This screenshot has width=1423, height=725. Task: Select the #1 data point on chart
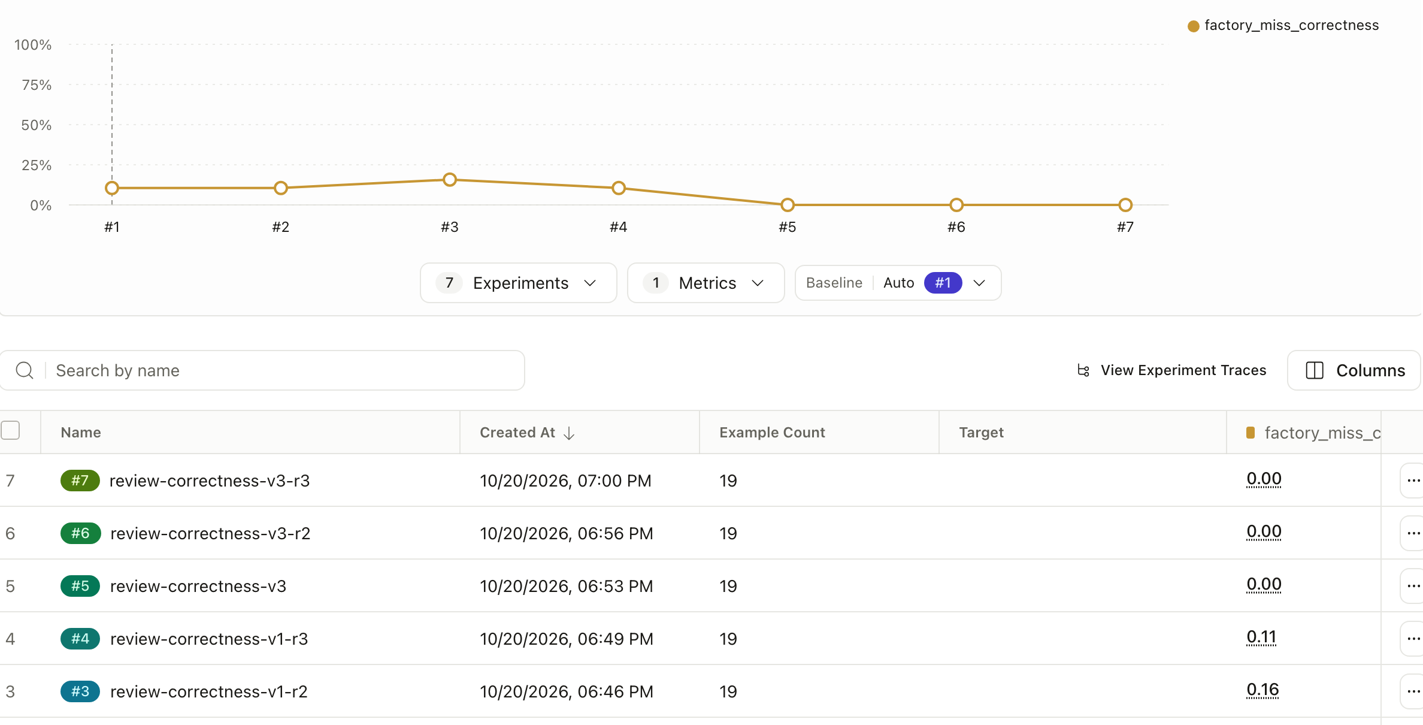(x=112, y=188)
